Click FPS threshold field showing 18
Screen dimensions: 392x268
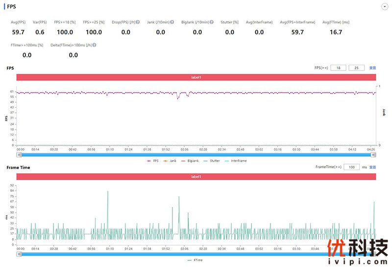pos(338,68)
